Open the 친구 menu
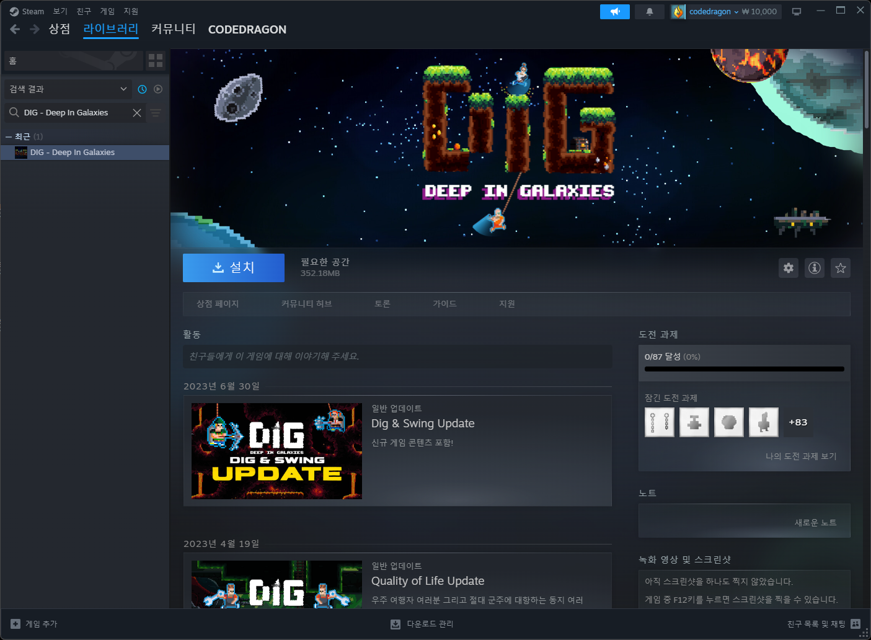This screenshot has width=871, height=640. coord(84,11)
